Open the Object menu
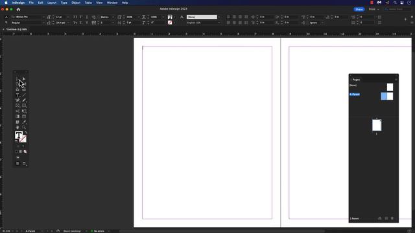Screen dimensions: 415x233 pos(76,3)
